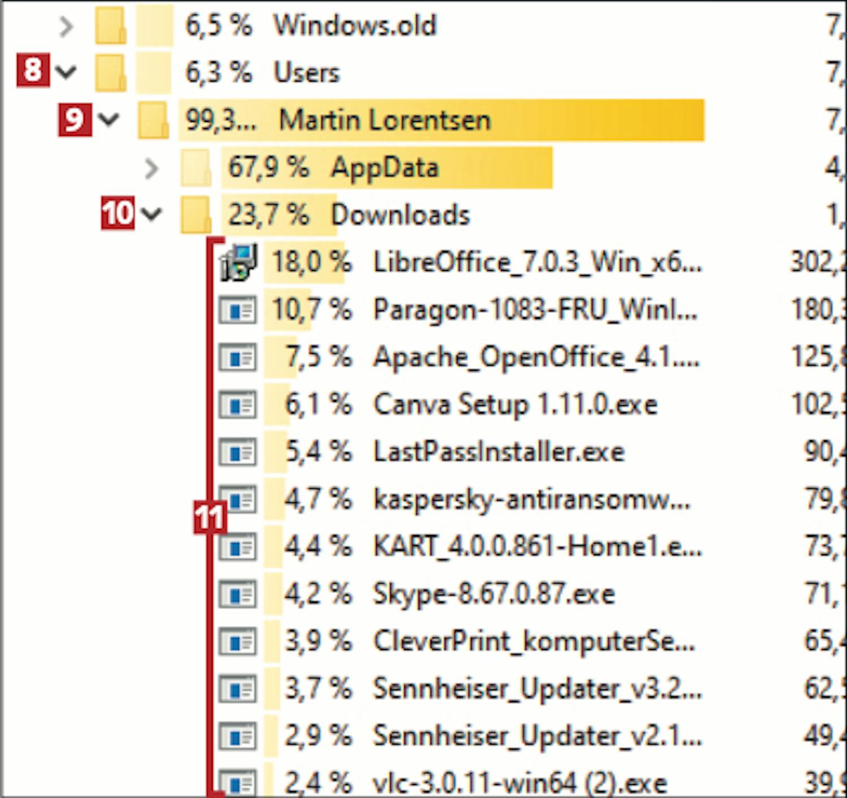Viewport: 847px width, 798px height.
Task: Expand the Windows.old folder
Action: (67, 26)
